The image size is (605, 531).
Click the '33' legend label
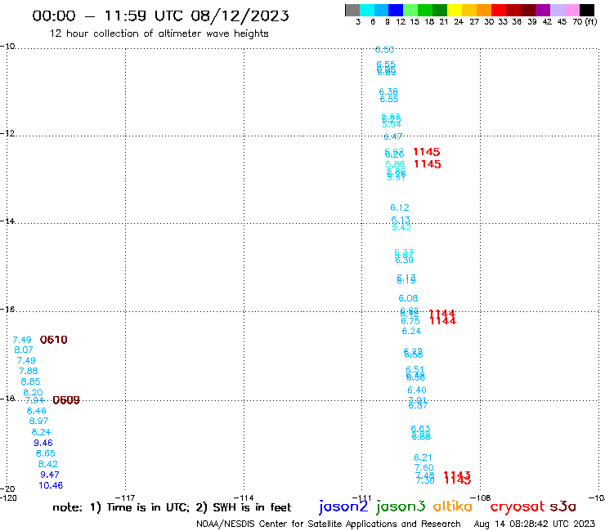[x=502, y=22]
